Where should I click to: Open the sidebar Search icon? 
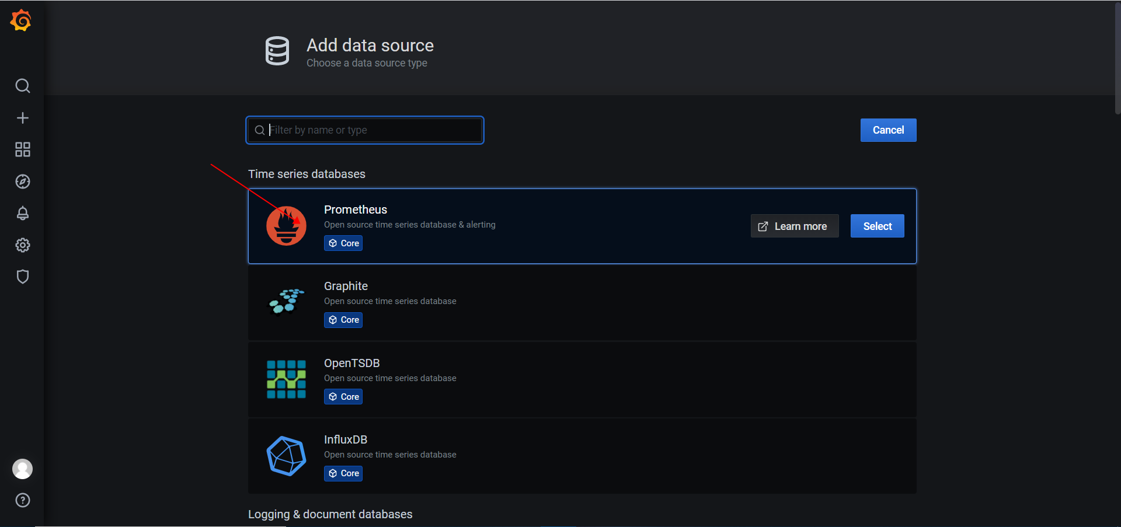point(23,86)
